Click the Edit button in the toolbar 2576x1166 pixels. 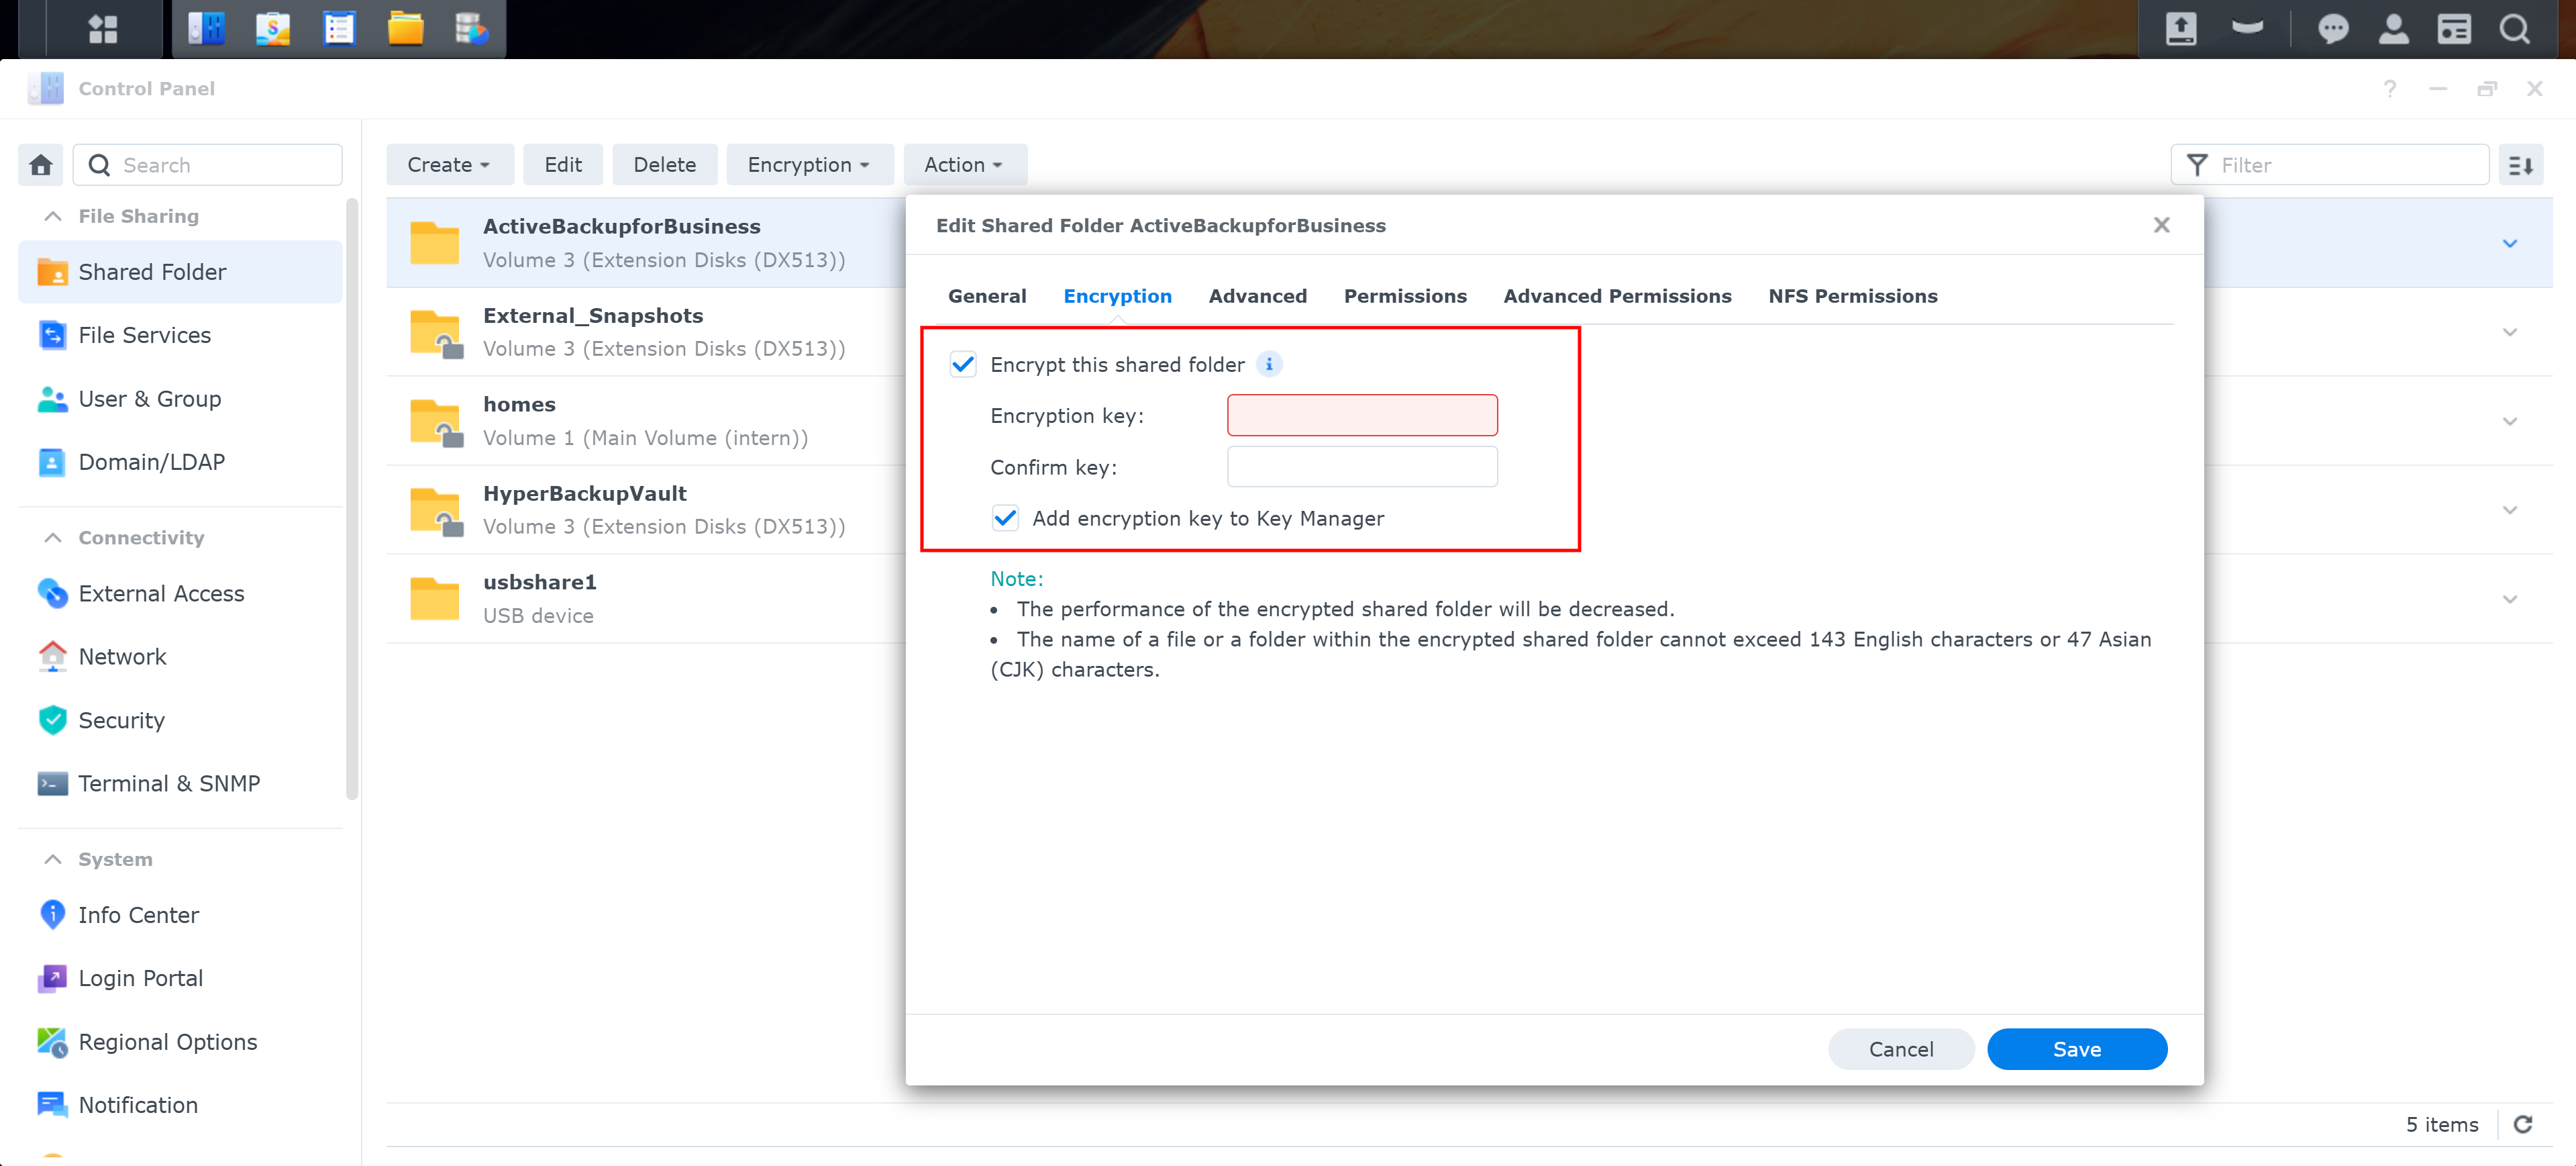pyautogui.click(x=563, y=165)
